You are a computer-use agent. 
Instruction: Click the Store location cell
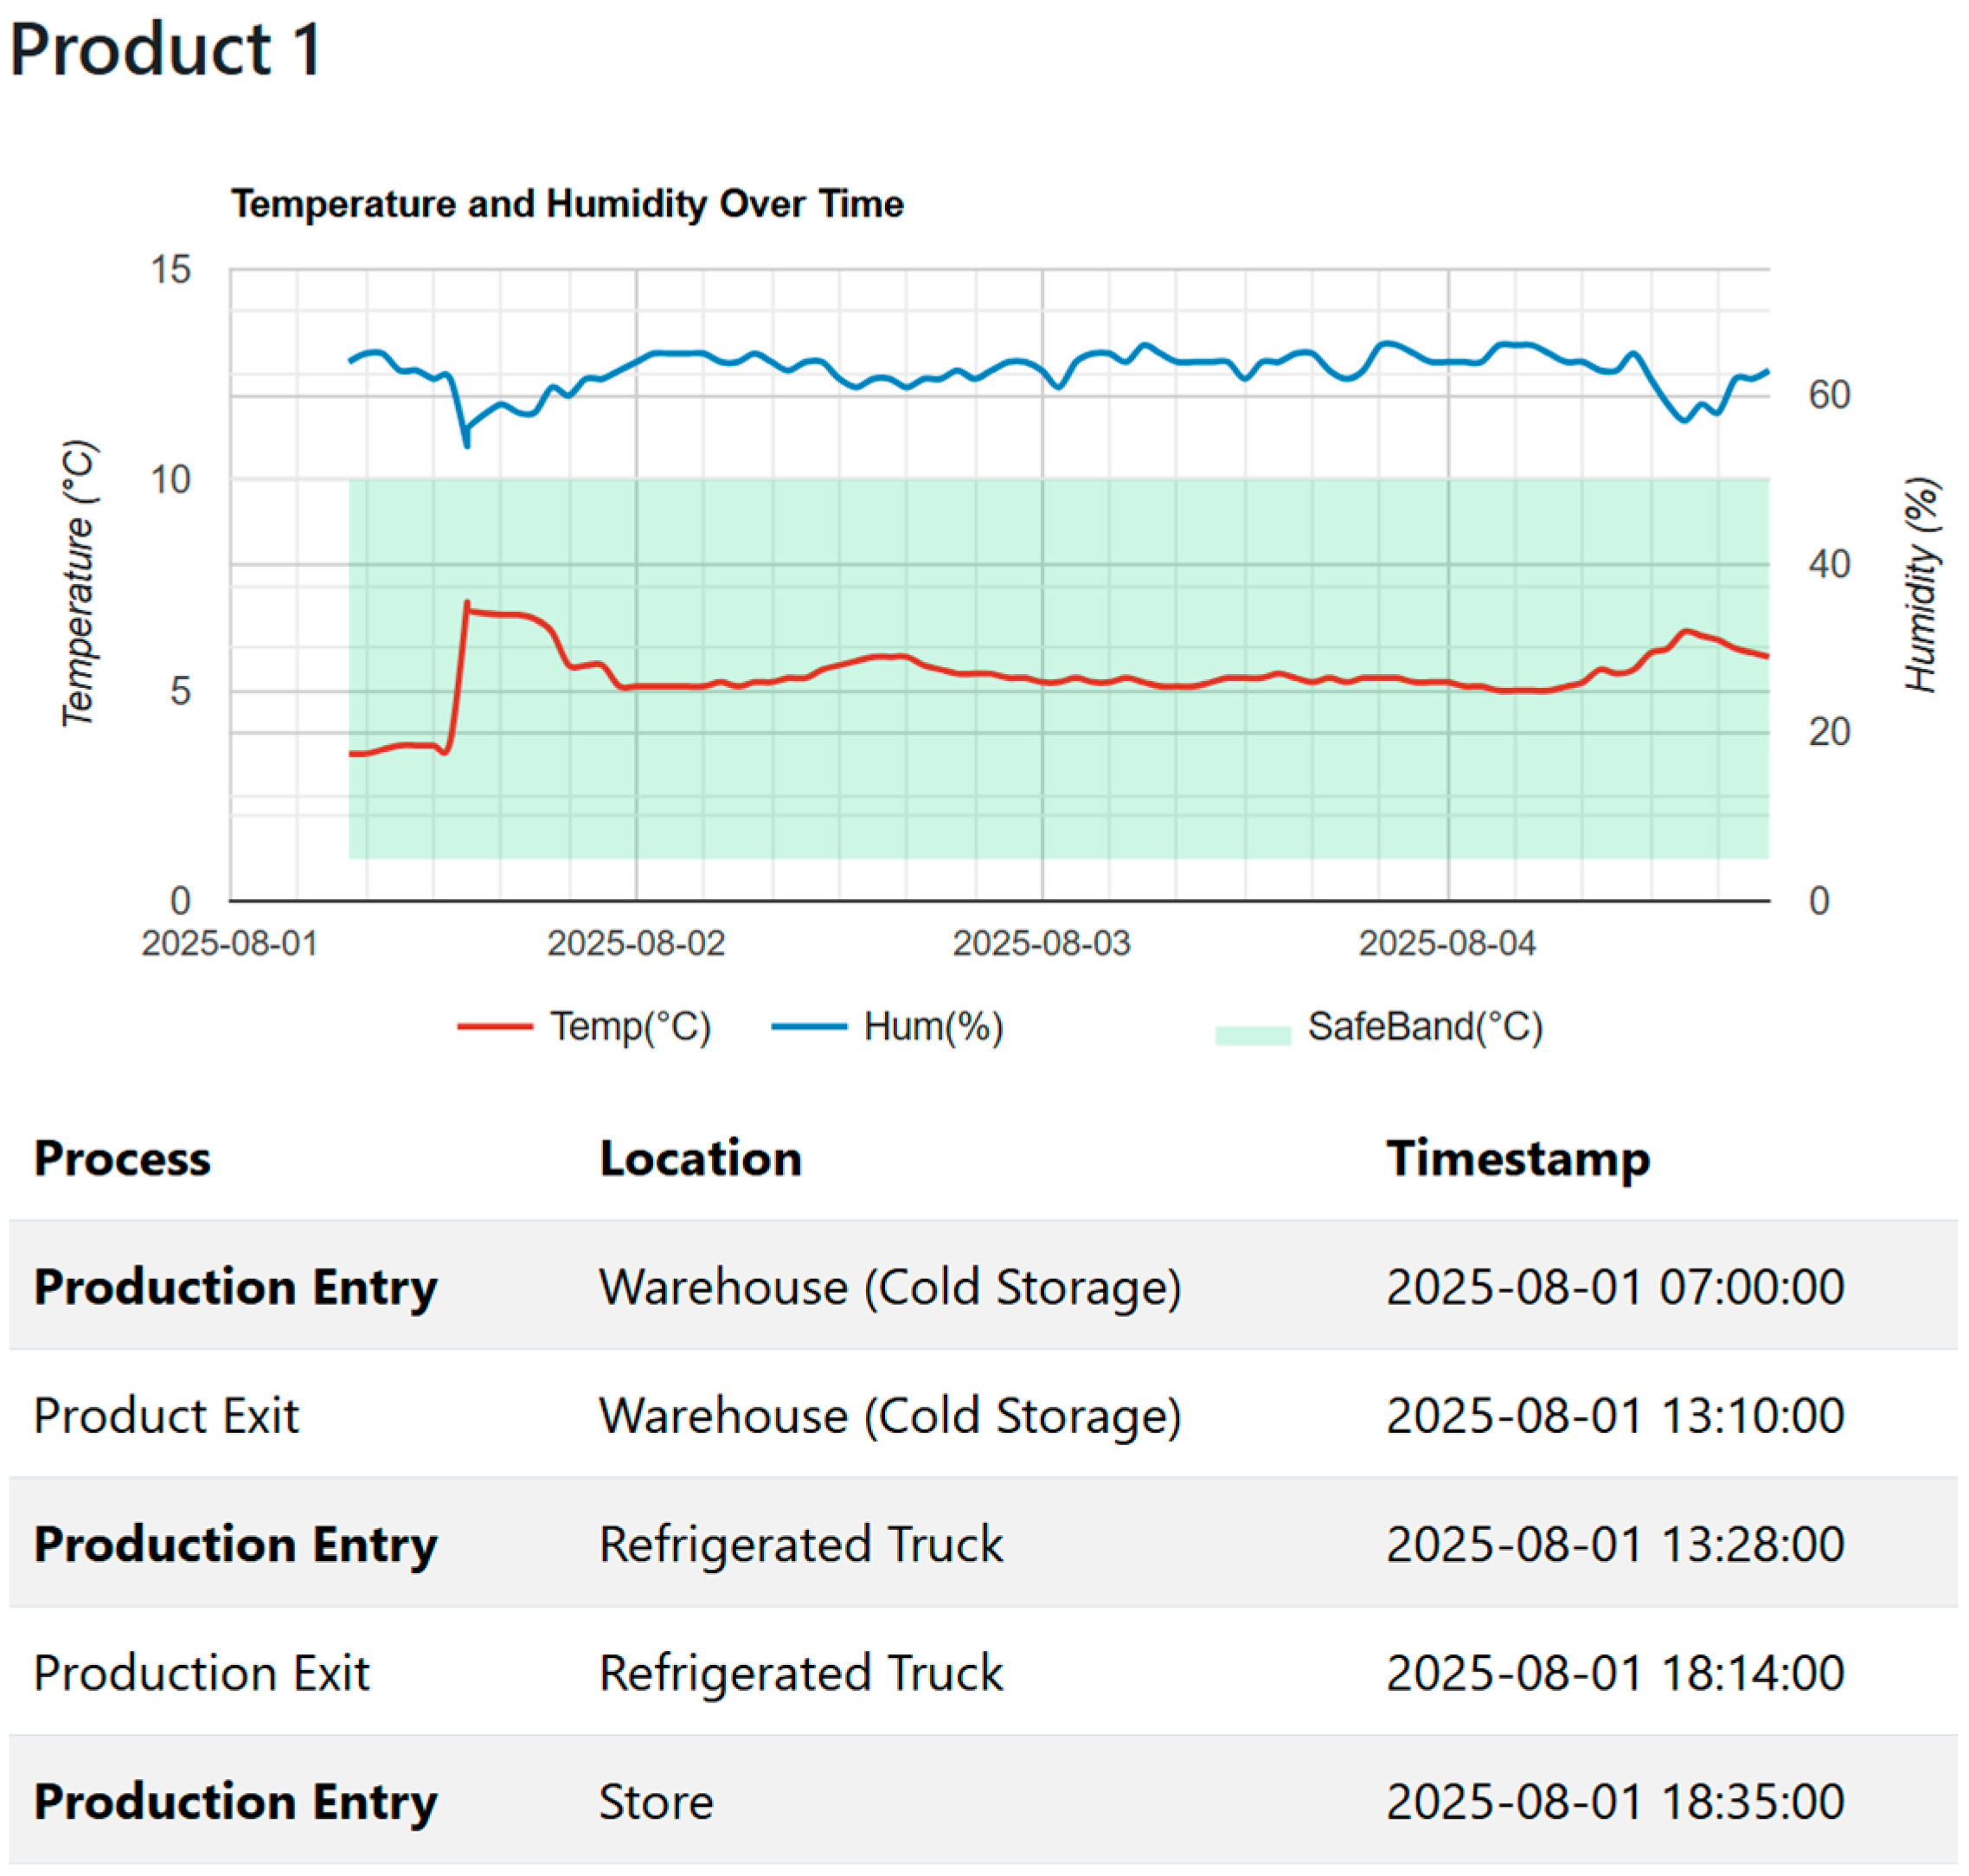tap(656, 1801)
